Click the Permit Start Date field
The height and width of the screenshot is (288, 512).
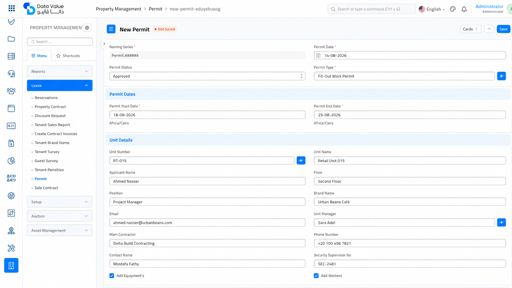[207, 115]
